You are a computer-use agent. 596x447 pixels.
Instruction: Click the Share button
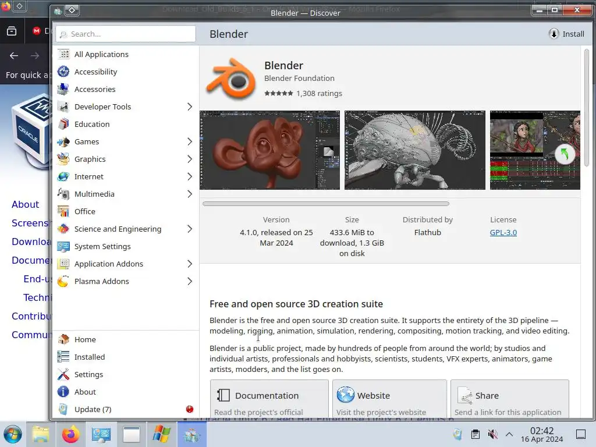510,399
